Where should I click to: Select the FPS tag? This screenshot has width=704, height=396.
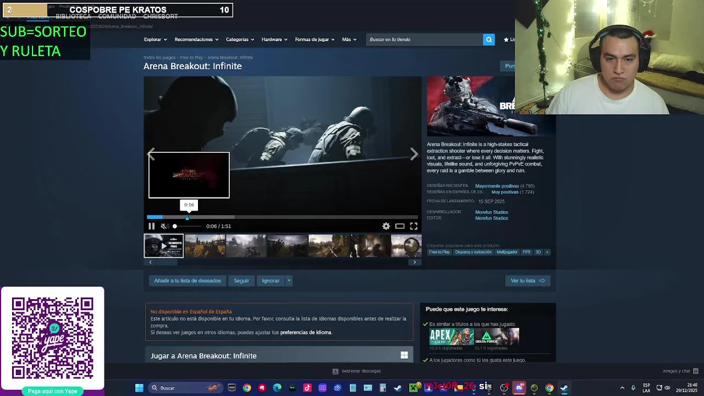coord(527,252)
